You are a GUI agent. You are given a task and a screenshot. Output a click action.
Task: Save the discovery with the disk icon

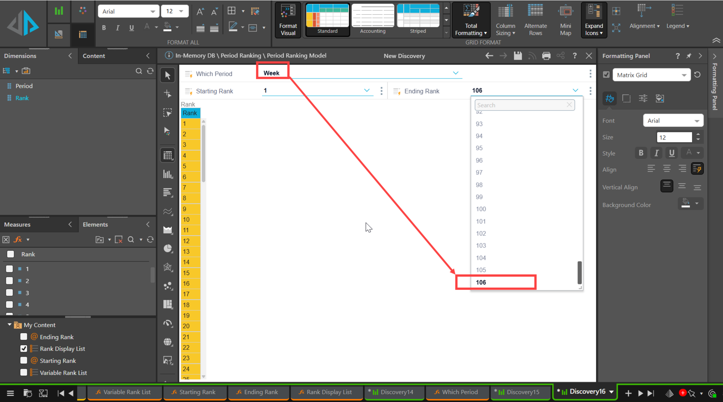pos(518,56)
